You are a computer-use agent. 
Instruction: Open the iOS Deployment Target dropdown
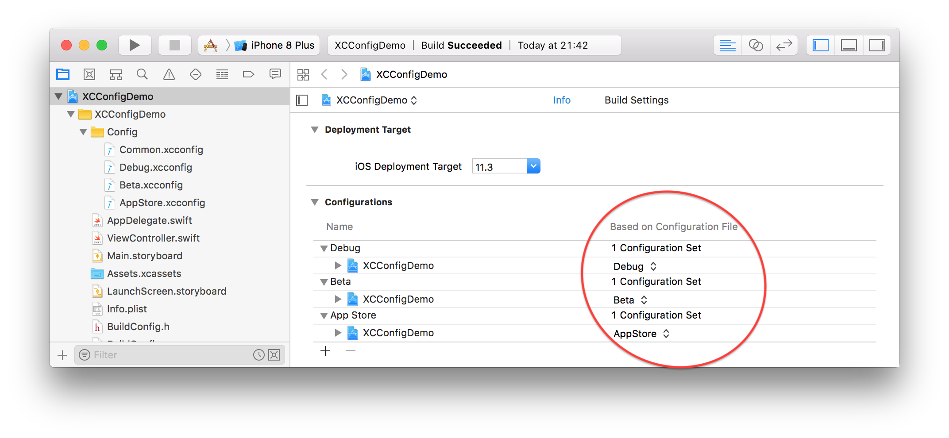533,166
